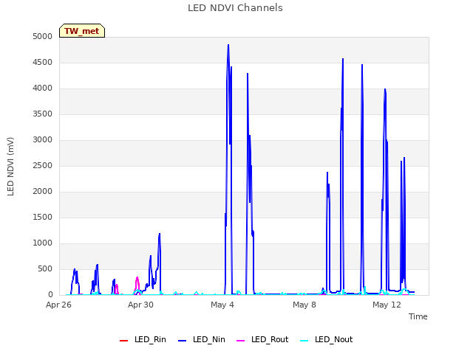This screenshot has width=473, height=354.
Task: Click the chart title LED NDVI Channels
Action: click(235, 8)
